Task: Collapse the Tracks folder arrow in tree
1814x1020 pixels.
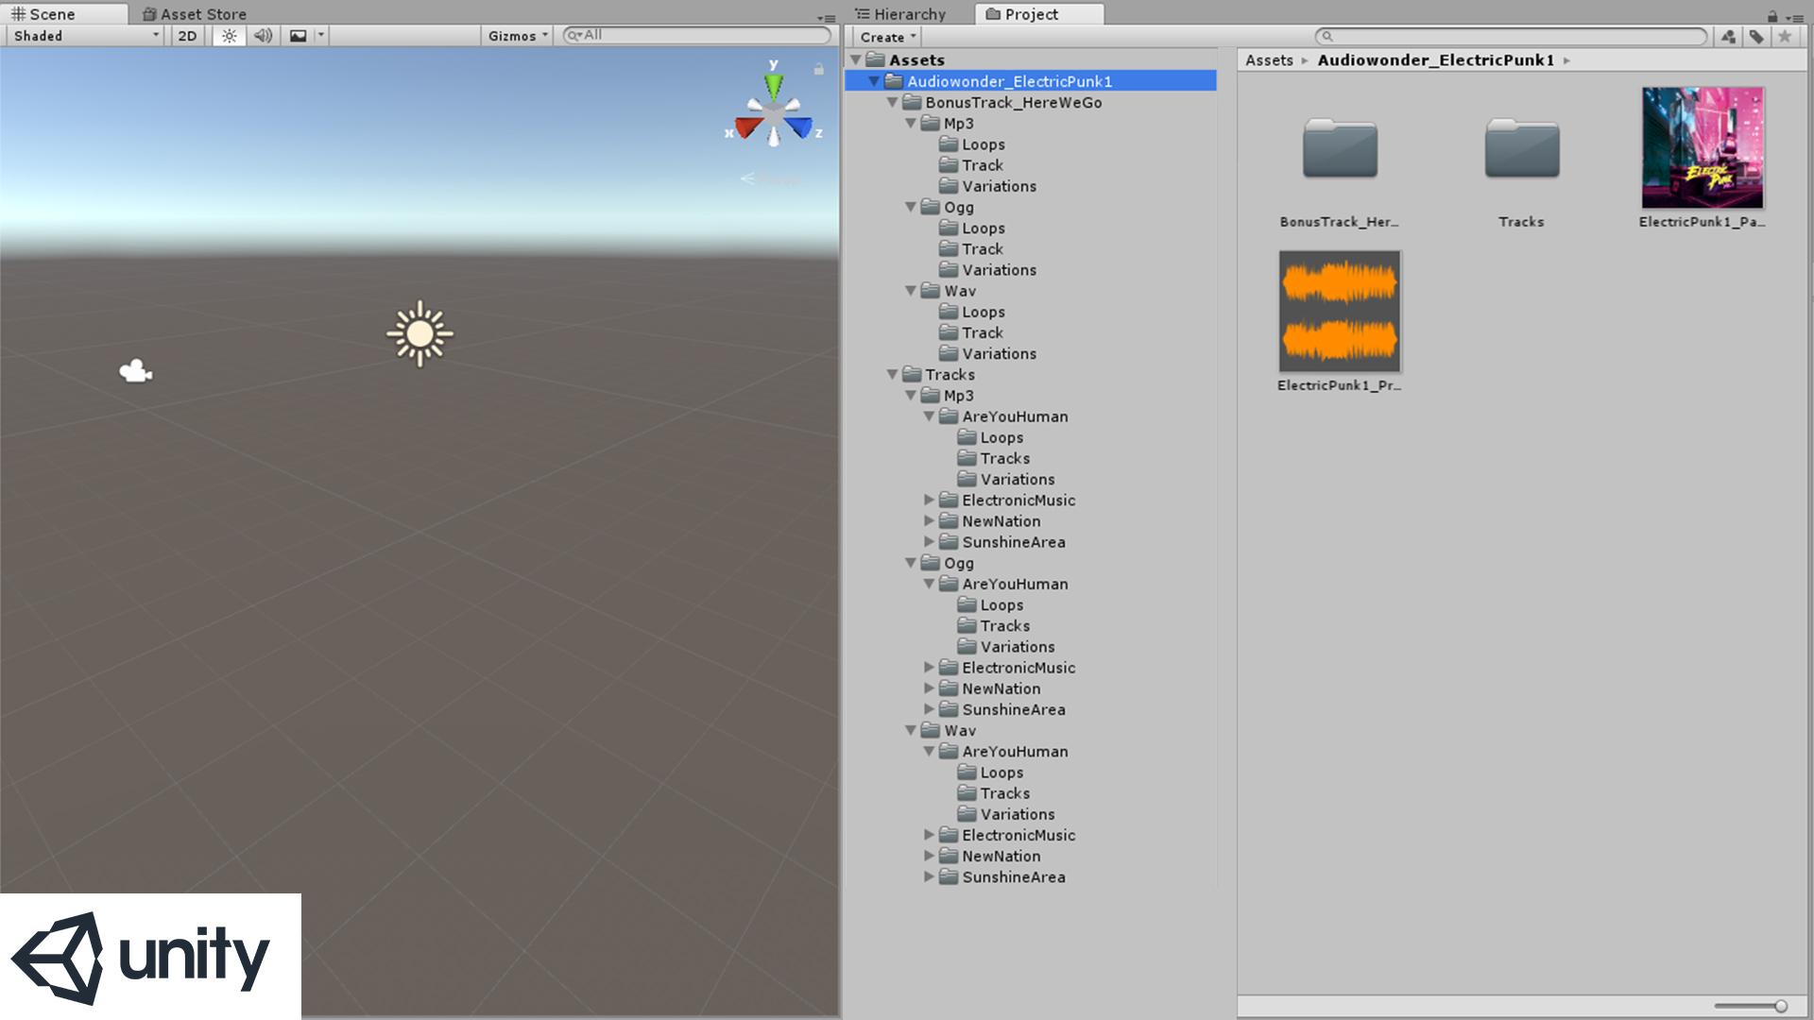Action: 892,374
